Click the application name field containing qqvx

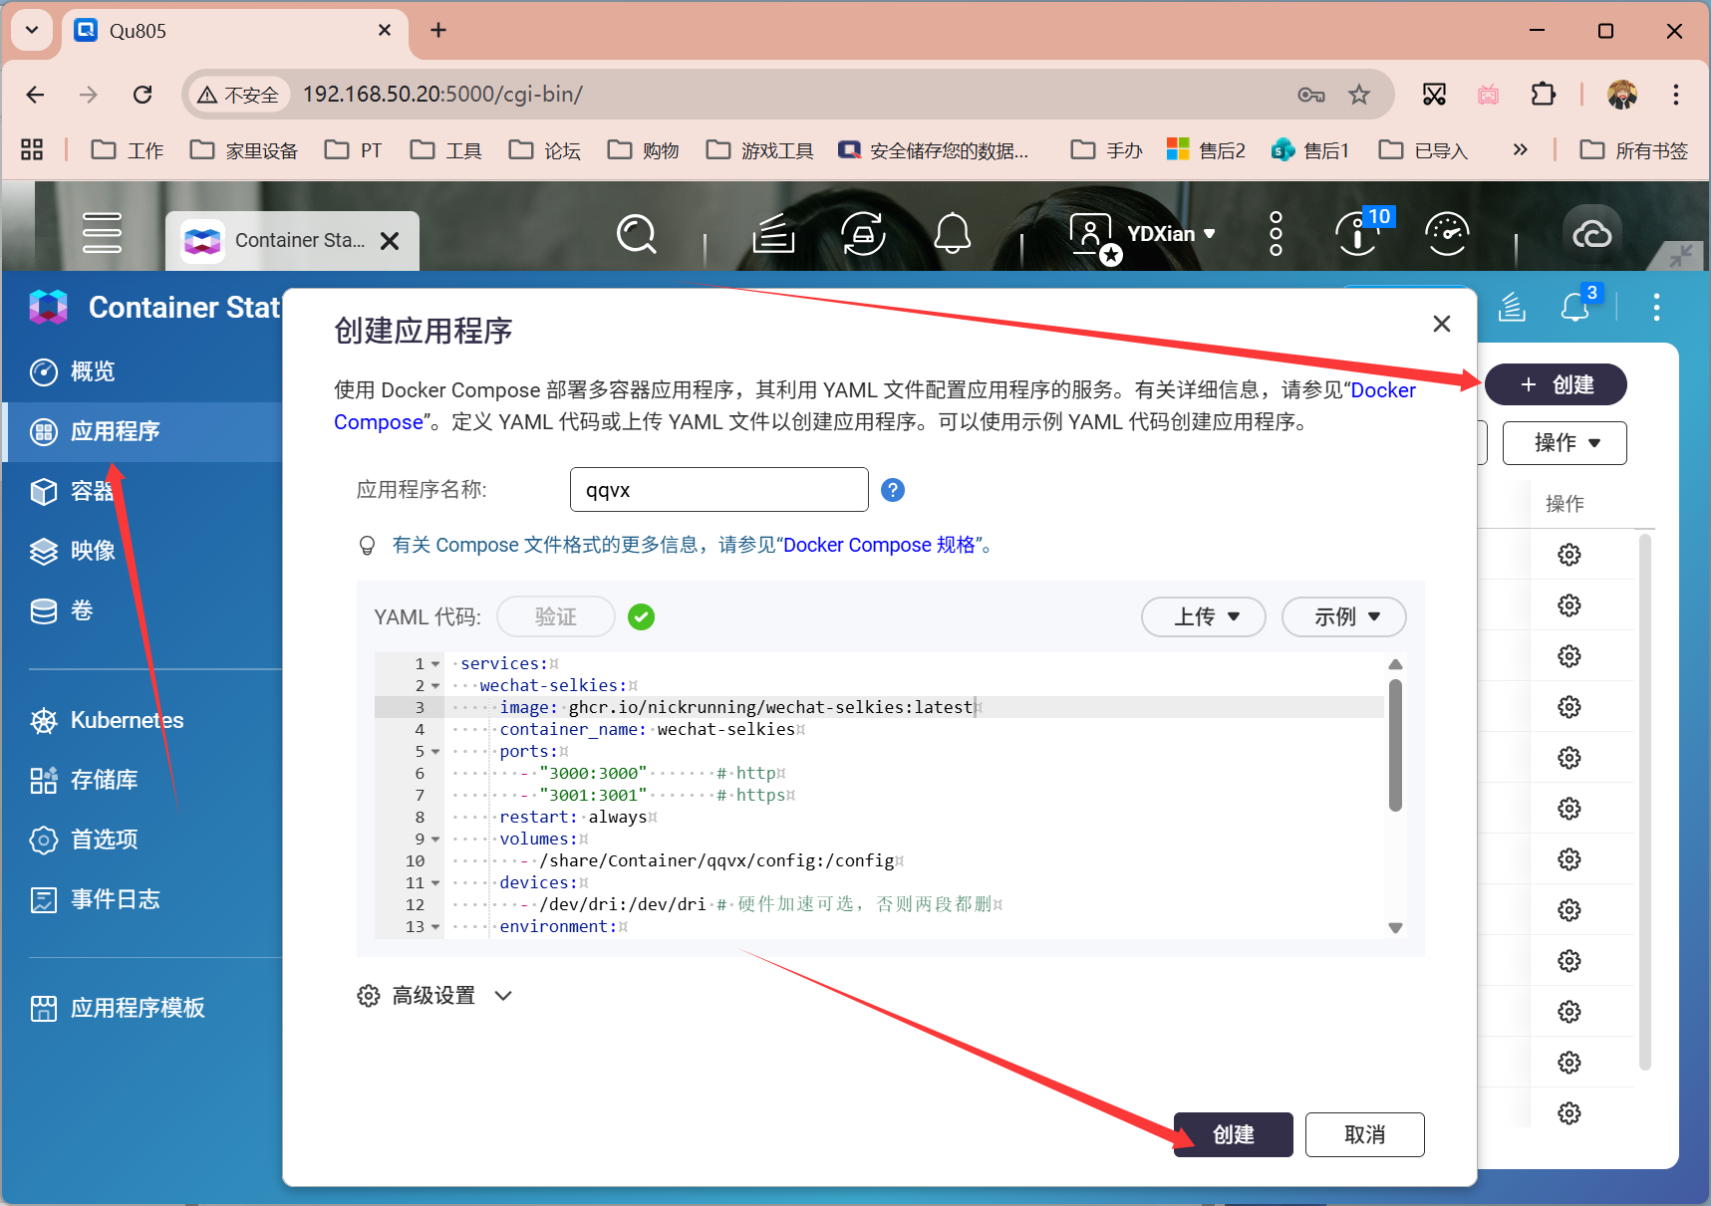(x=718, y=489)
